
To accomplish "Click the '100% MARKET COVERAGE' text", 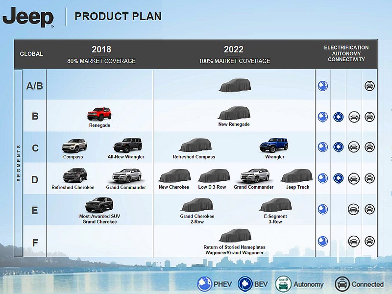I will coord(234,61).
